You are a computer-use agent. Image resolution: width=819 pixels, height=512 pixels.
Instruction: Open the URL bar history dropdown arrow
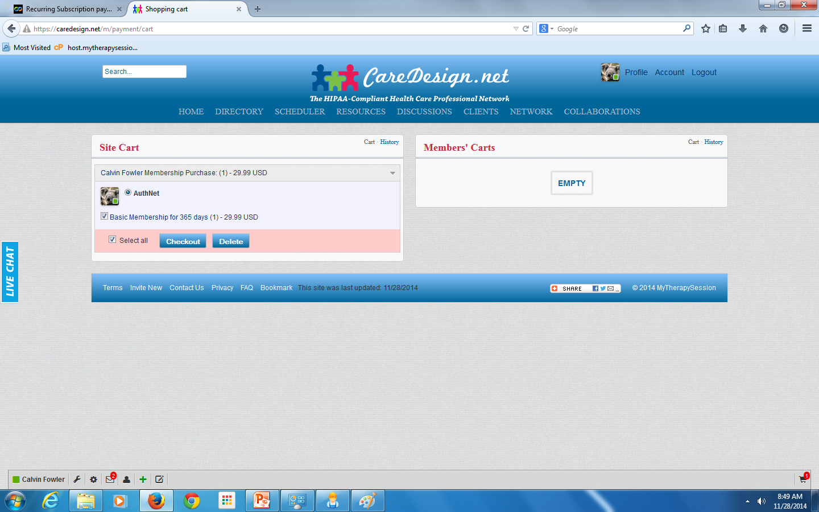516,28
